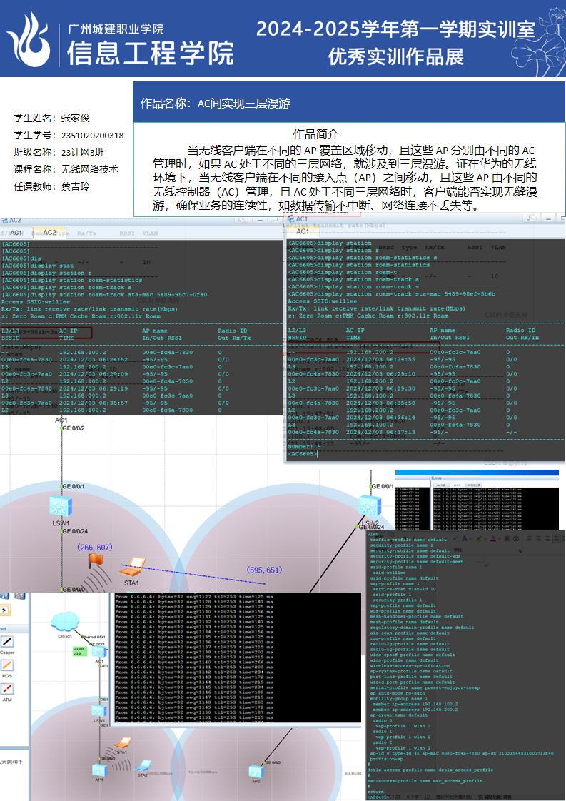Click the AP2 access point icon
The height and width of the screenshot is (801, 566).
(256, 770)
